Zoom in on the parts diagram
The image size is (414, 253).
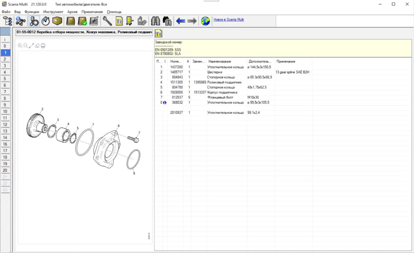click(20, 46)
